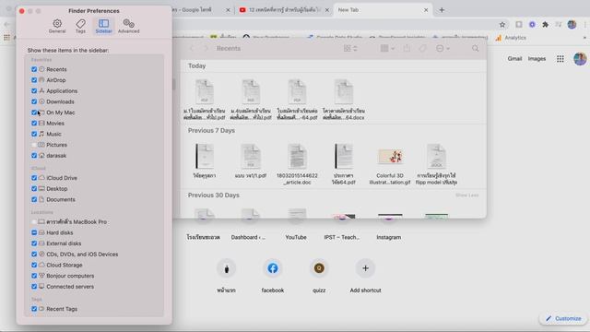Toggle the Applications checkbox
Viewport: 590px width, 332px height.
pos(34,91)
